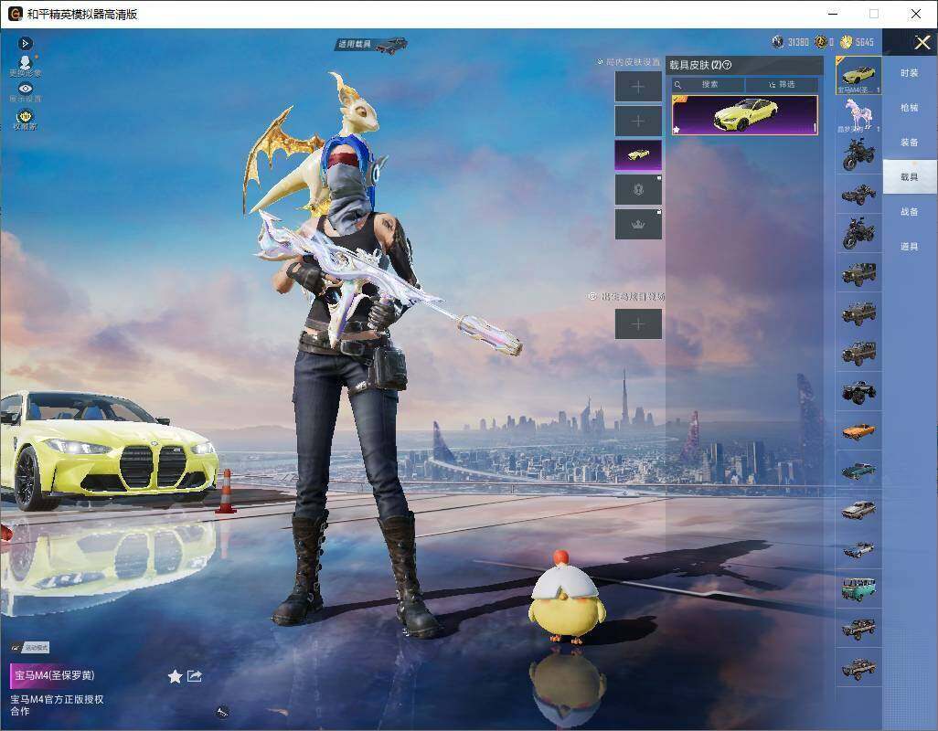The width and height of the screenshot is (938, 731).
Task: Choose the teal green bus vehicle
Action: (x=858, y=588)
